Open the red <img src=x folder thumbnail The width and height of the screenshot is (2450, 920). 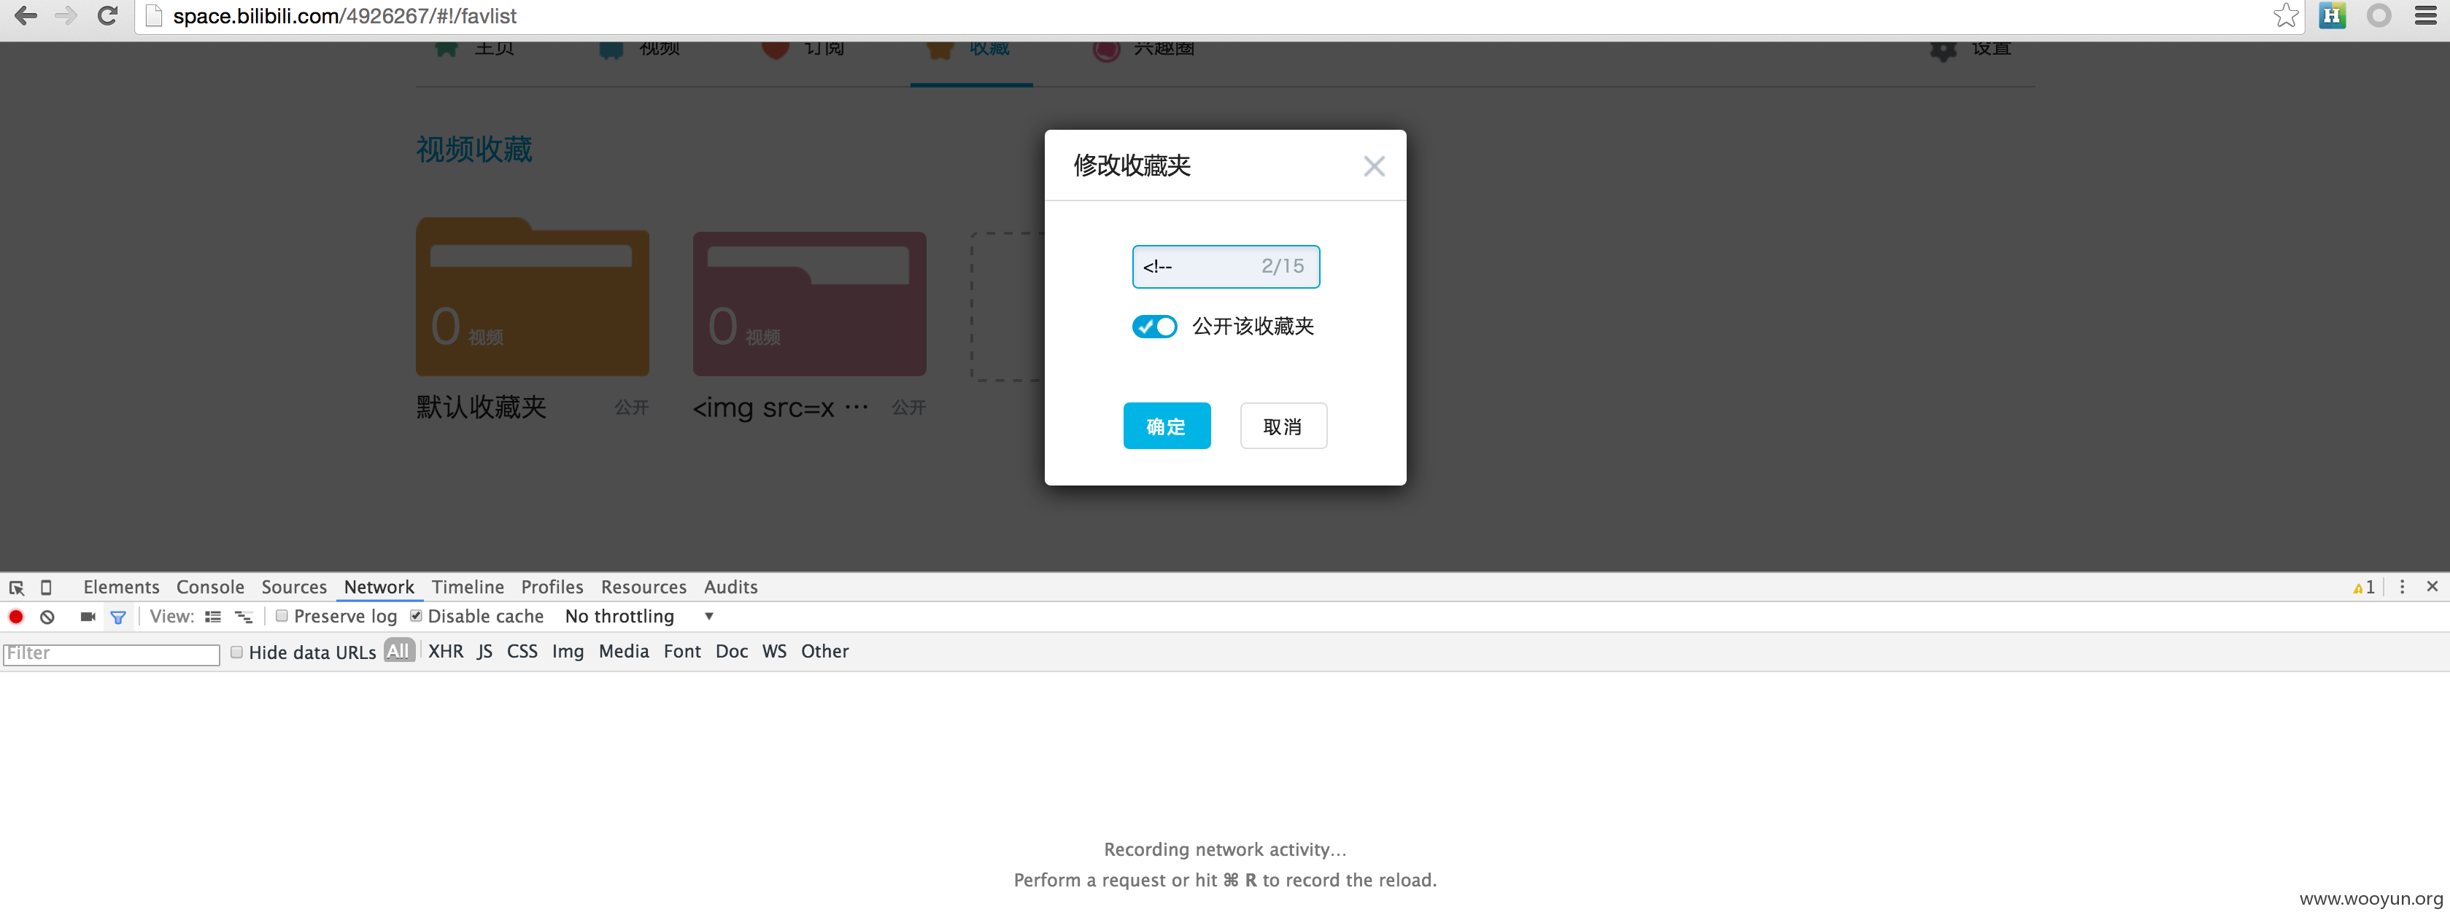(808, 303)
